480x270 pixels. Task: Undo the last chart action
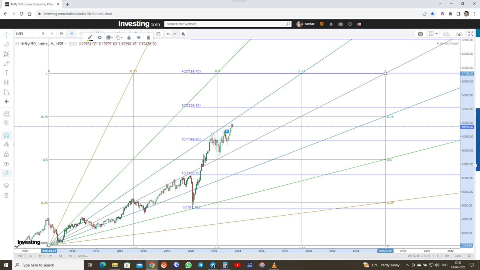pos(168,34)
